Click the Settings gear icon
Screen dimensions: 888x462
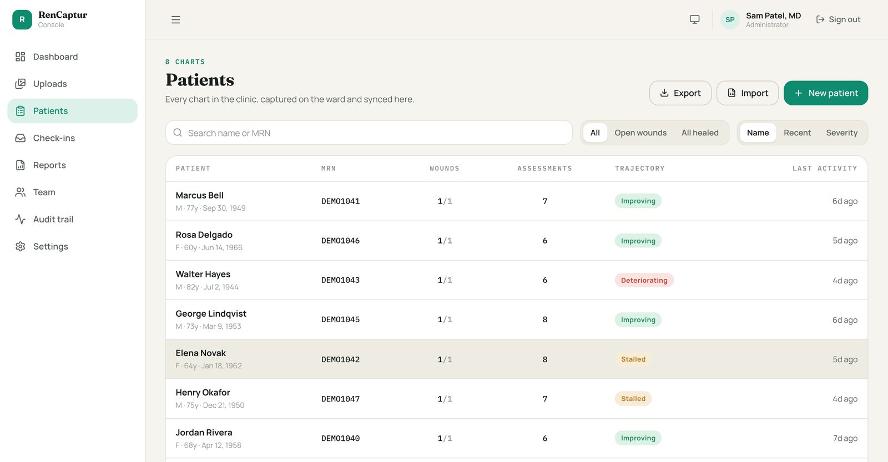tap(21, 246)
